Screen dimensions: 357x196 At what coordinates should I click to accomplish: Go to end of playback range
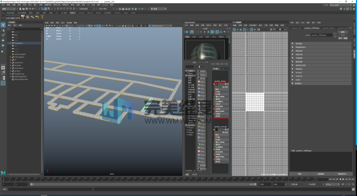(353, 179)
